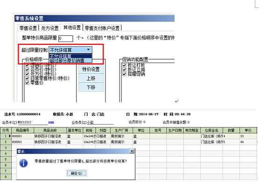Toggle the 会员价(特价) checkbox
This screenshot has height=182, width=259.
[x=27, y=70]
